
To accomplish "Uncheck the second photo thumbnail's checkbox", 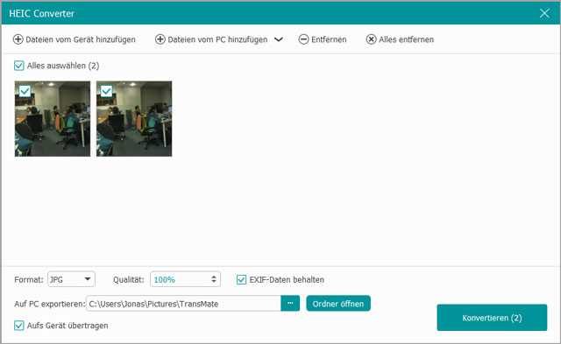I will pyautogui.click(x=106, y=91).
